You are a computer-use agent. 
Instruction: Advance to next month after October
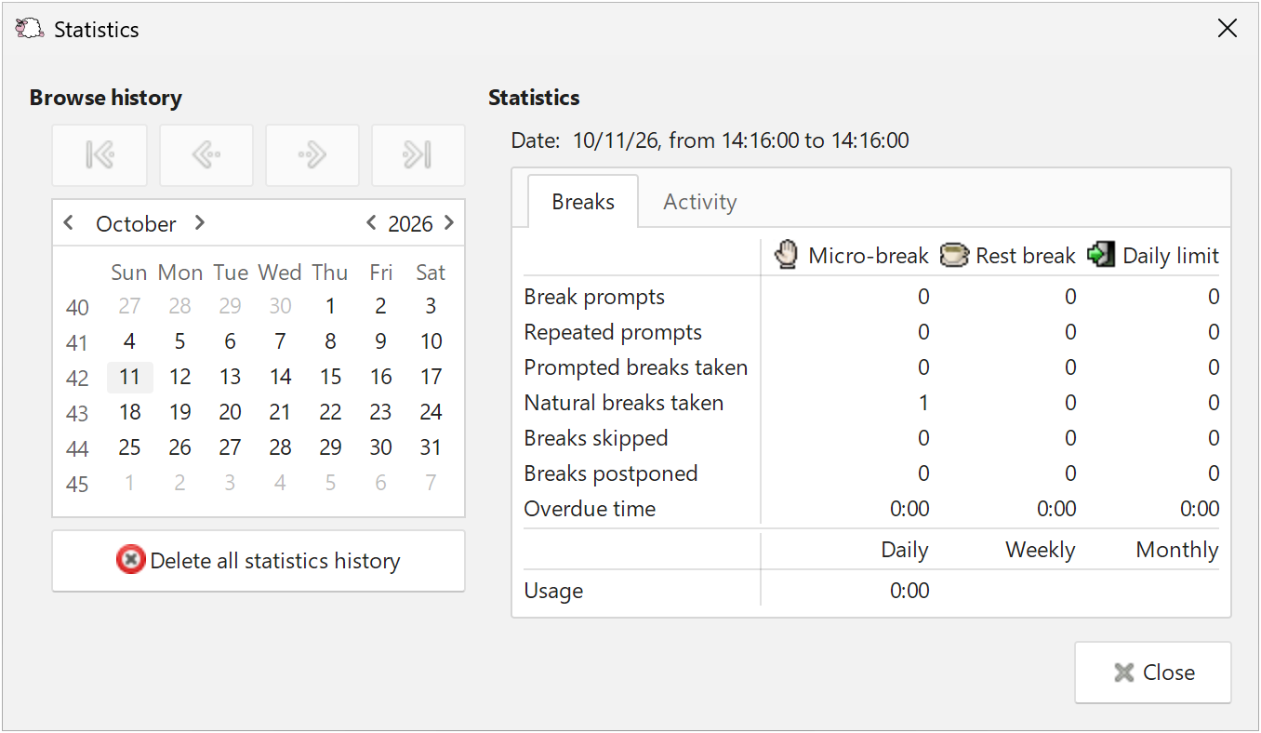(199, 223)
